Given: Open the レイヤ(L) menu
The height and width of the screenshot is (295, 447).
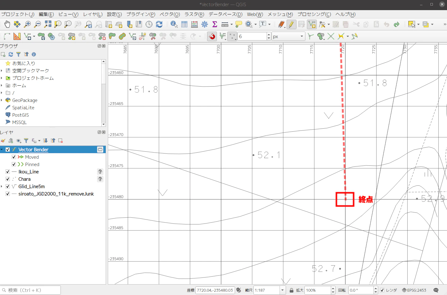Looking at the screenshot, I should click(x=93, y=14).
